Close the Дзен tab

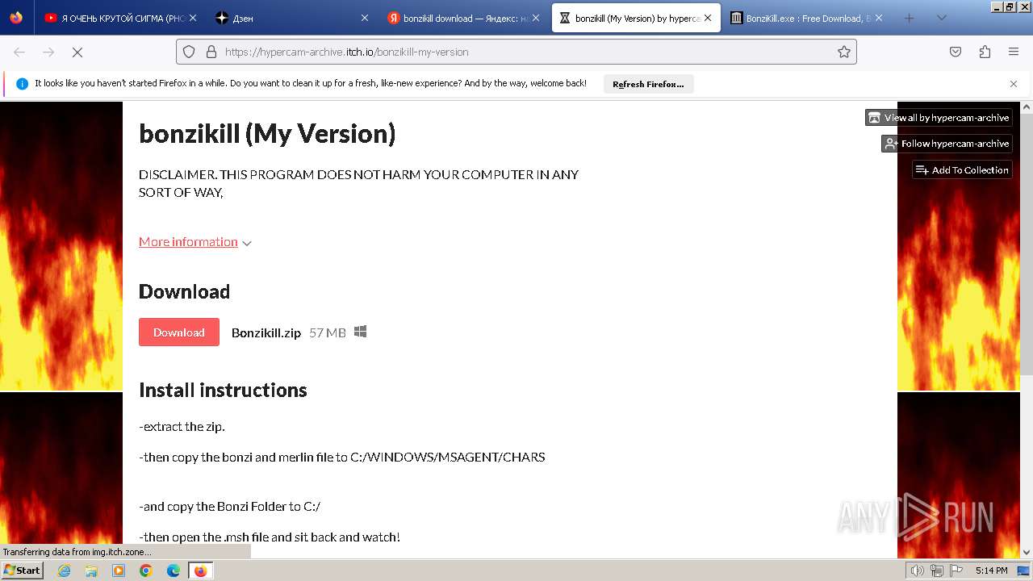tap(364, 18)
